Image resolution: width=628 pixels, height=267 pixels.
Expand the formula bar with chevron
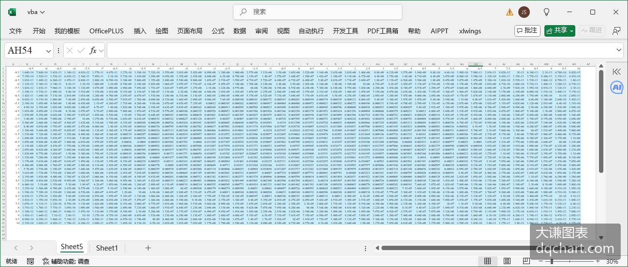pos(619,50)
